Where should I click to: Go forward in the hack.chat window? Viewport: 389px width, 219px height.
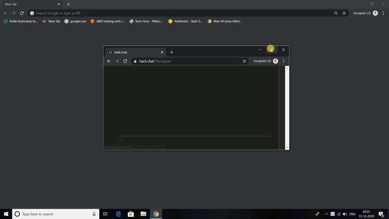[x=117, y=61]
